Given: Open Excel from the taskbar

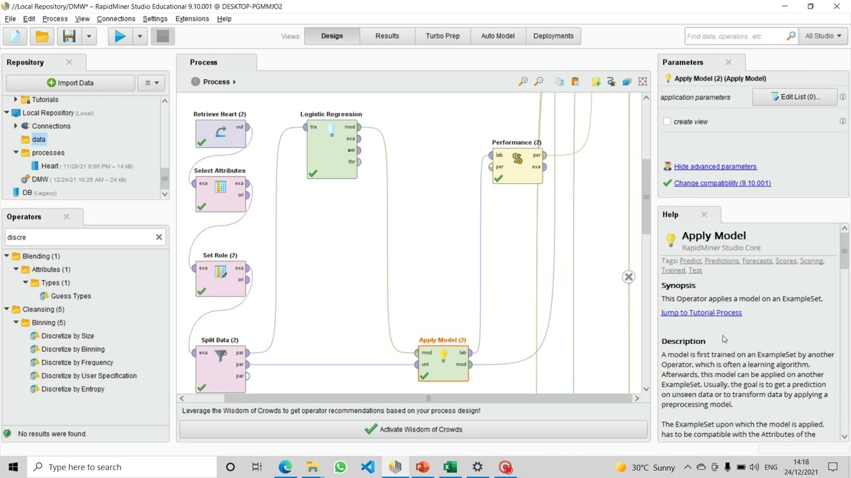Looking at the screenshot, I should (450, 467).
